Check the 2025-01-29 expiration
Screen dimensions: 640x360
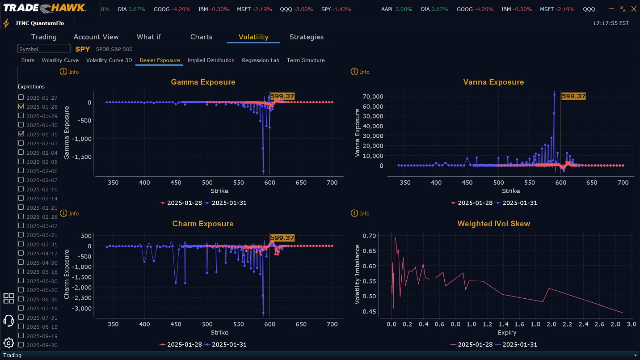(x=21, y=116)
